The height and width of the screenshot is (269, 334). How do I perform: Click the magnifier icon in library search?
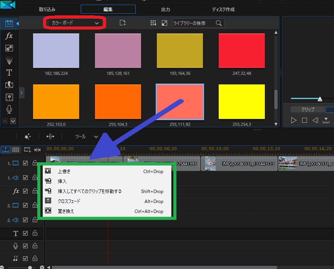click(x=219, y=23)
